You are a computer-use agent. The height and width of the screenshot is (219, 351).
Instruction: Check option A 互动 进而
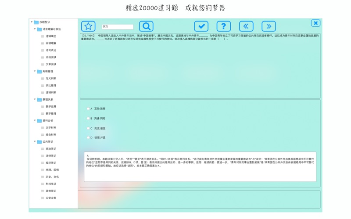pos(88,109)
